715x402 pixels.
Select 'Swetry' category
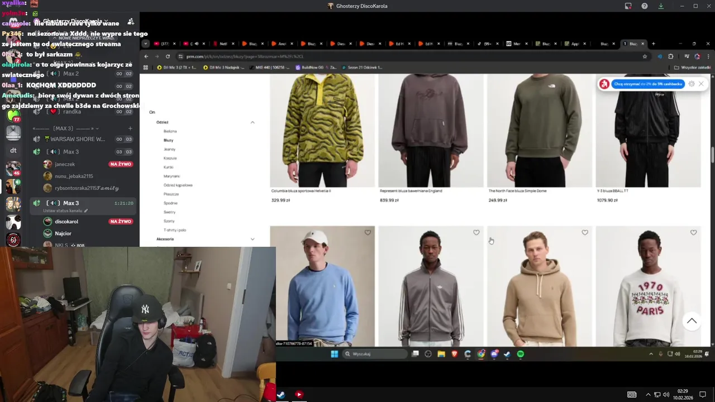click(169, 212)
